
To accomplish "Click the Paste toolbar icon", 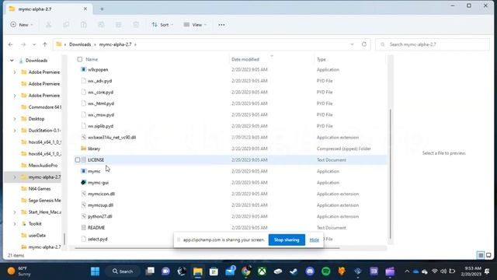I will click(83, 25).
